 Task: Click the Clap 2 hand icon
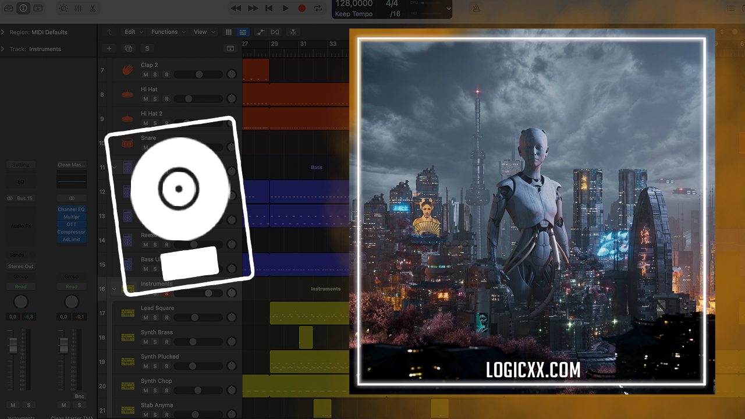coord(127,70)
